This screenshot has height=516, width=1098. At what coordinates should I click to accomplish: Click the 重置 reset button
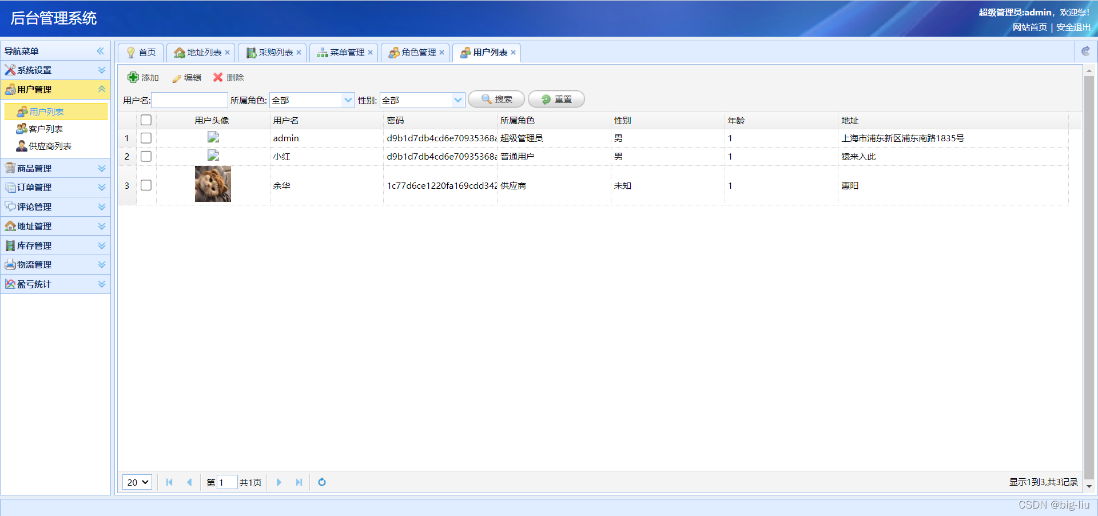coord(556,100)
